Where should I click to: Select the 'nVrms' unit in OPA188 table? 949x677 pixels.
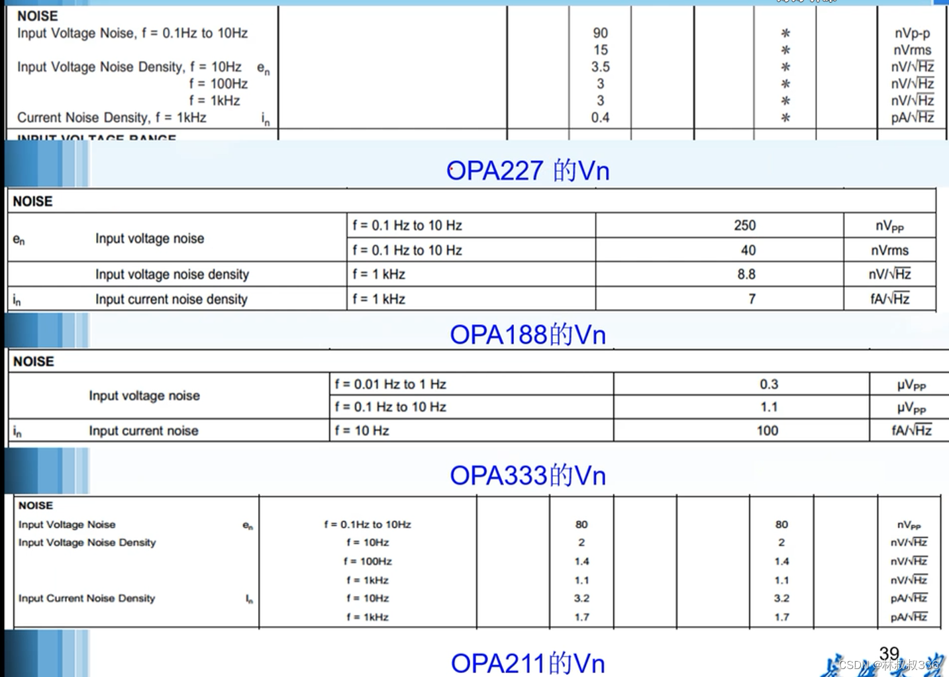pos(889,250)
